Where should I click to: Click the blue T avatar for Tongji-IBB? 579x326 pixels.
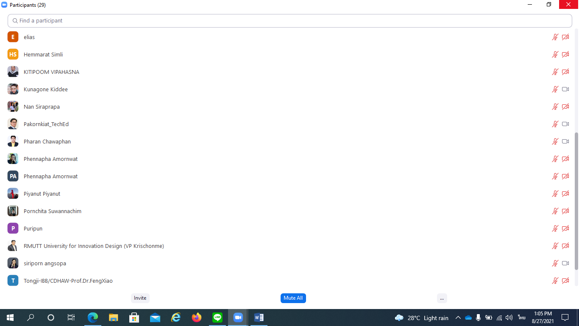click(13, 281)
